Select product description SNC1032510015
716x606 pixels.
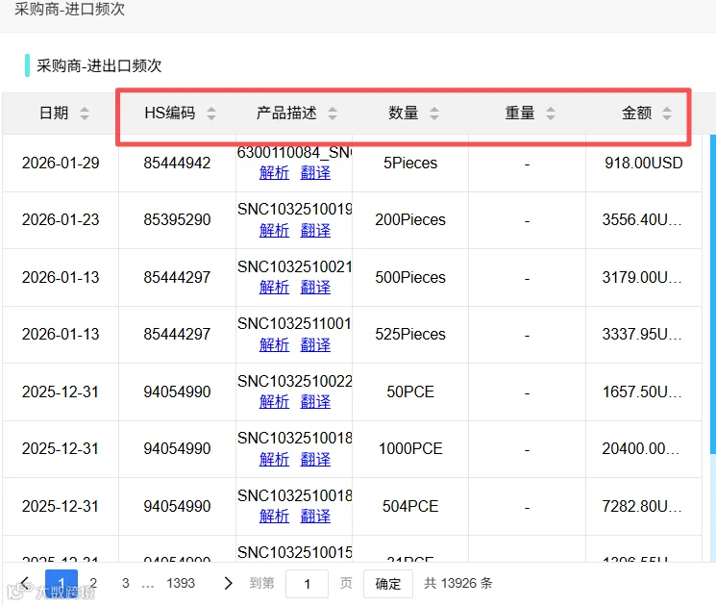click(294, 552)
